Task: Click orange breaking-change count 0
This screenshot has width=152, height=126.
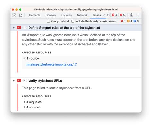Action: tap(130, 21)
